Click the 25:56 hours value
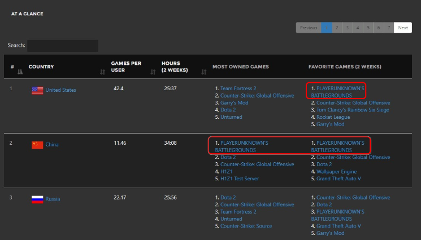Viewport: 421px width, 240px height. pos(170,197)
